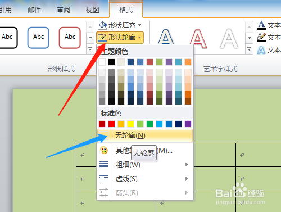Click the line weight icon
This screenshot has width=281, height=212.
[x=103, y=164]
